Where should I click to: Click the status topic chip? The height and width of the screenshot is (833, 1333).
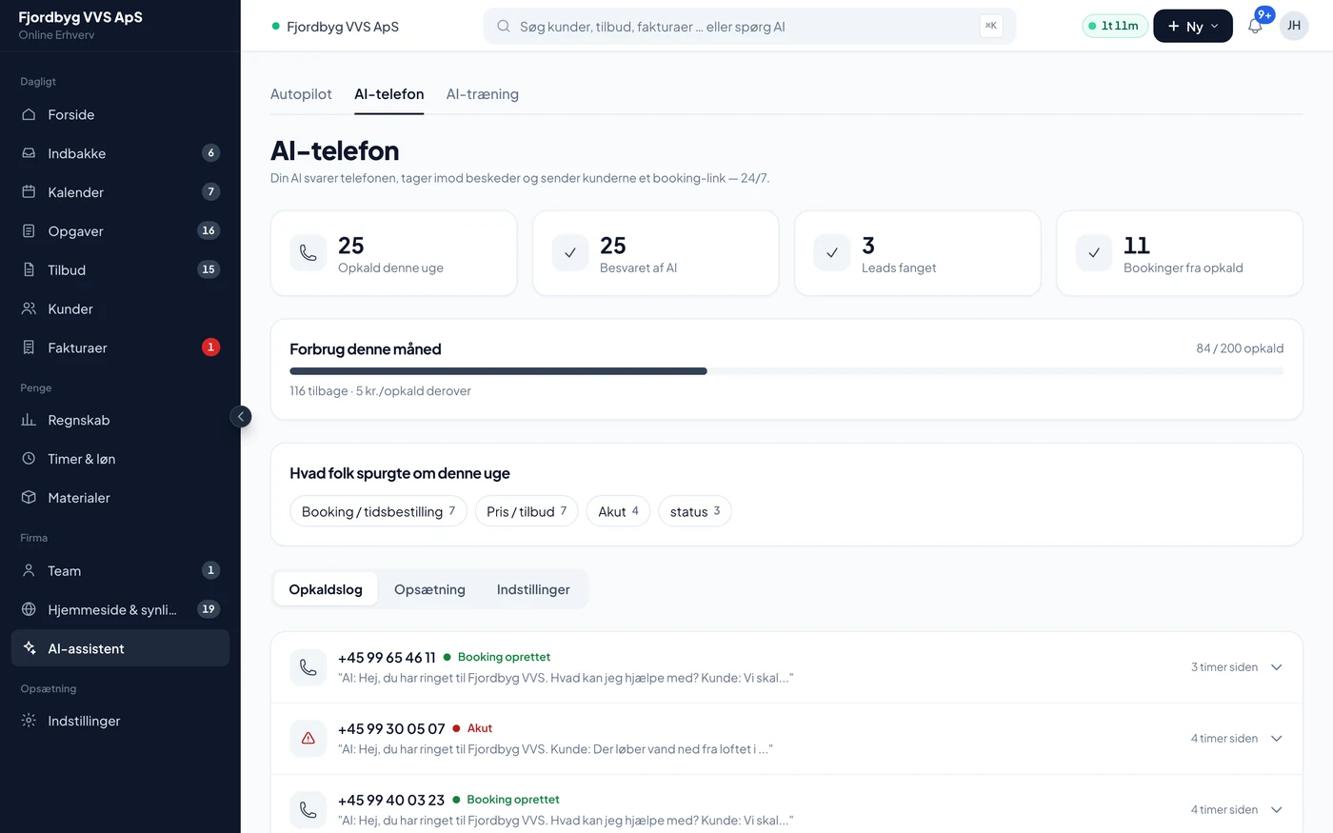[695, 511]
